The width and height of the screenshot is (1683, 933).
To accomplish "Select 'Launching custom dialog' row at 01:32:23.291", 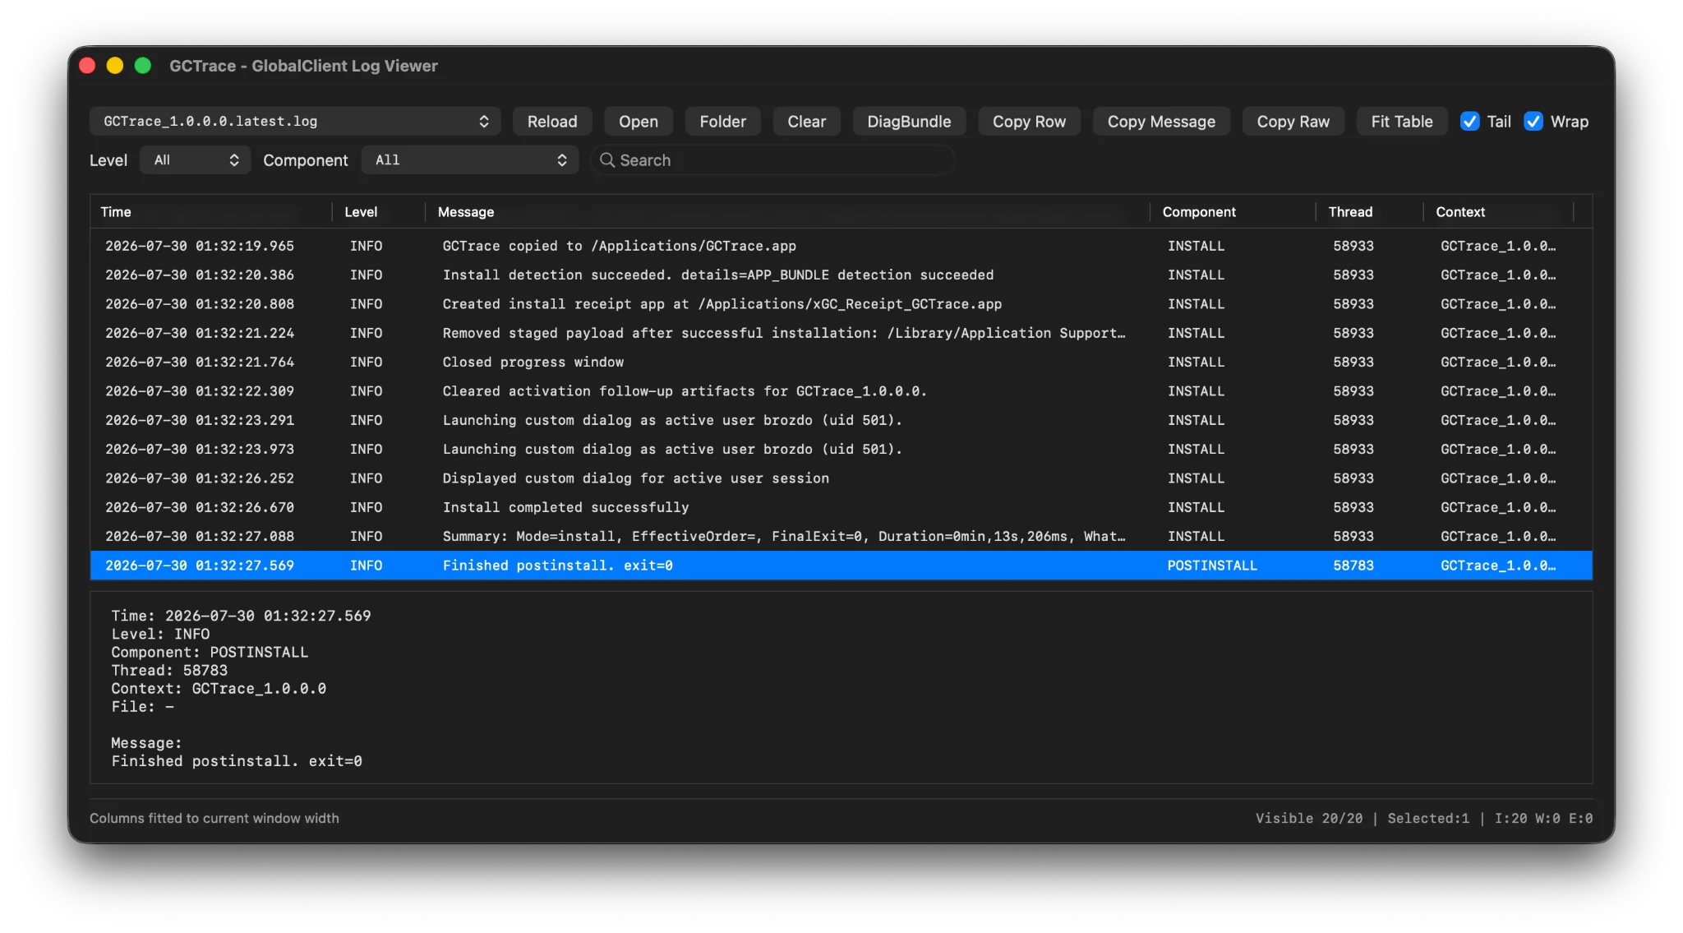I will (841, 420).
